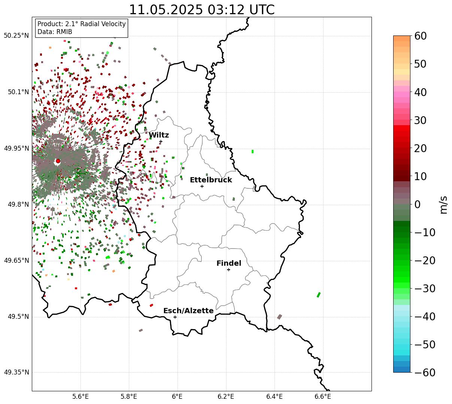Click the colorbar value 0

tap(418, 204)
